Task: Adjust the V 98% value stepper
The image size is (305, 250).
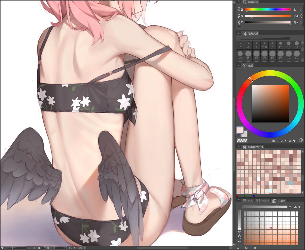Action: point(301,22)
